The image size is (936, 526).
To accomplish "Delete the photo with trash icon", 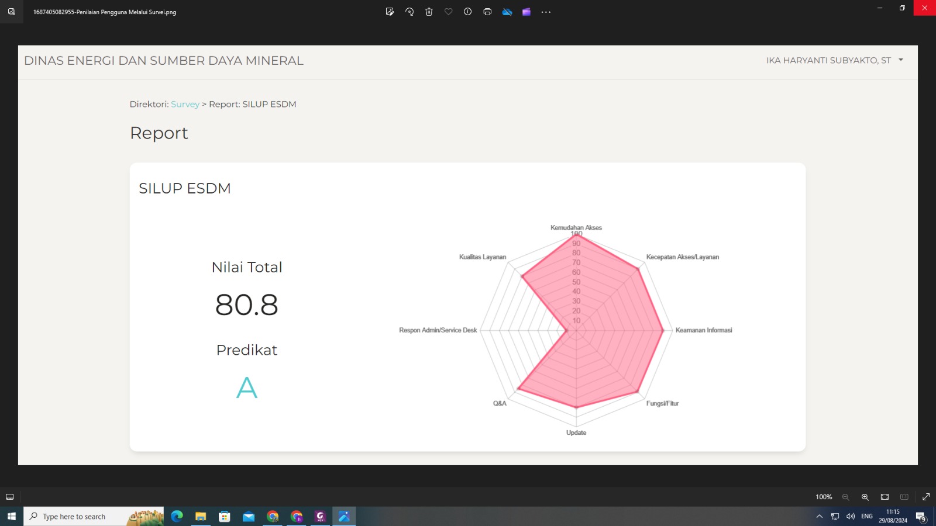I will tap(429, 12).
